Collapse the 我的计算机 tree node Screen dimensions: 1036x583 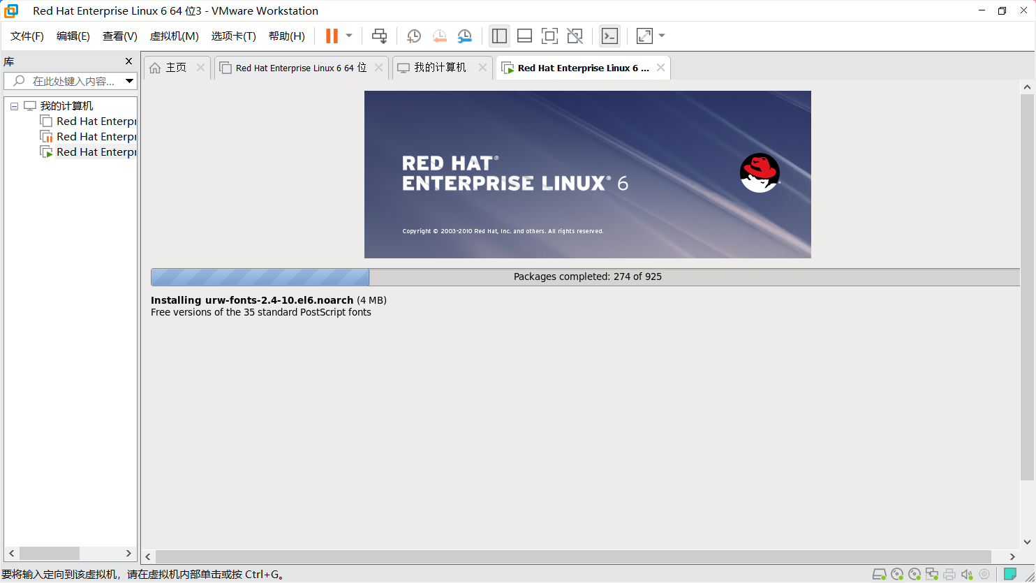point(14,106)
